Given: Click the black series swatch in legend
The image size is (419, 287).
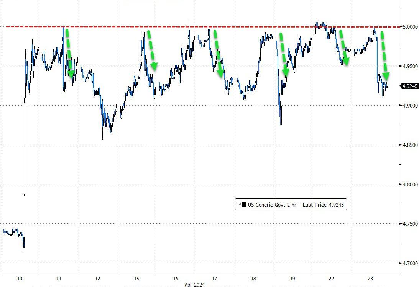Looking at the screenshot, I should click(x=244, y=205).
